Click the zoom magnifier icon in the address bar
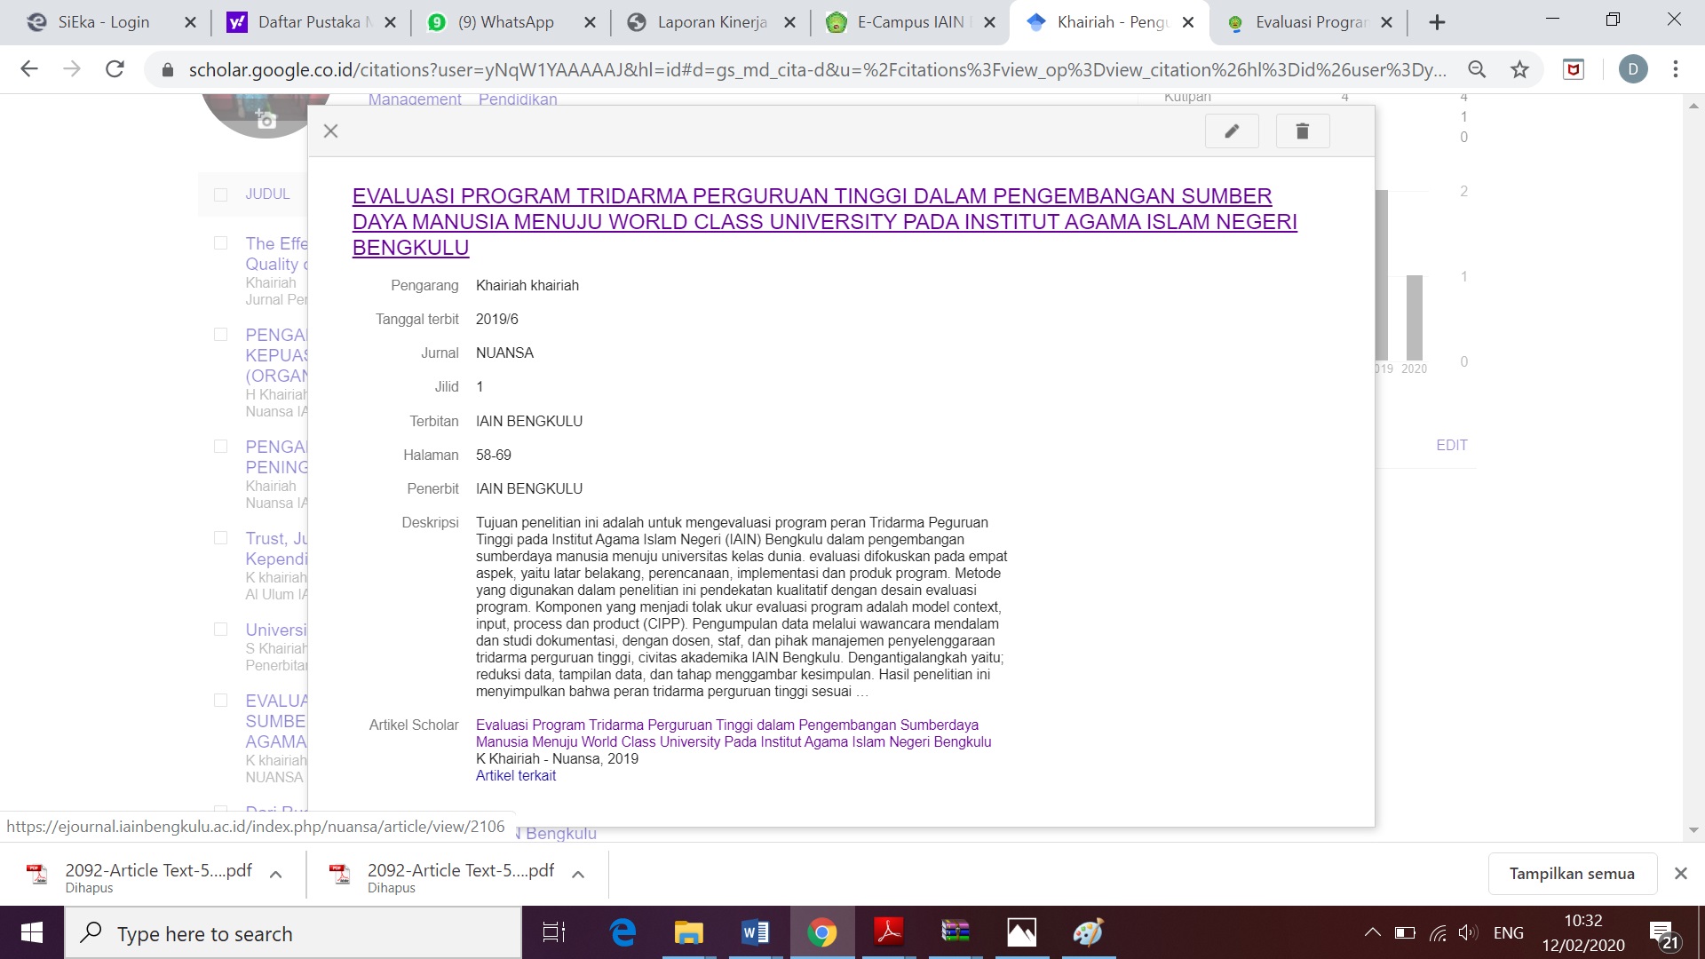The image size is (1705, 959). pyautogui.click(x=1477, y=69)
